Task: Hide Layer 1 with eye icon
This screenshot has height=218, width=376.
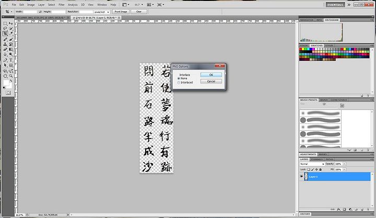Action: (x=302, y=177)
